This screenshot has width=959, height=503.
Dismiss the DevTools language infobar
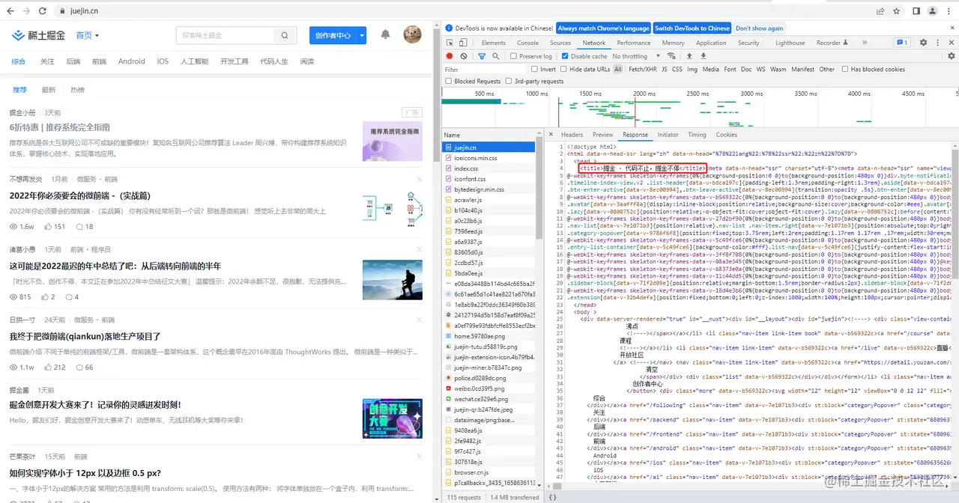pyautogui.click(x=952, y=28)
